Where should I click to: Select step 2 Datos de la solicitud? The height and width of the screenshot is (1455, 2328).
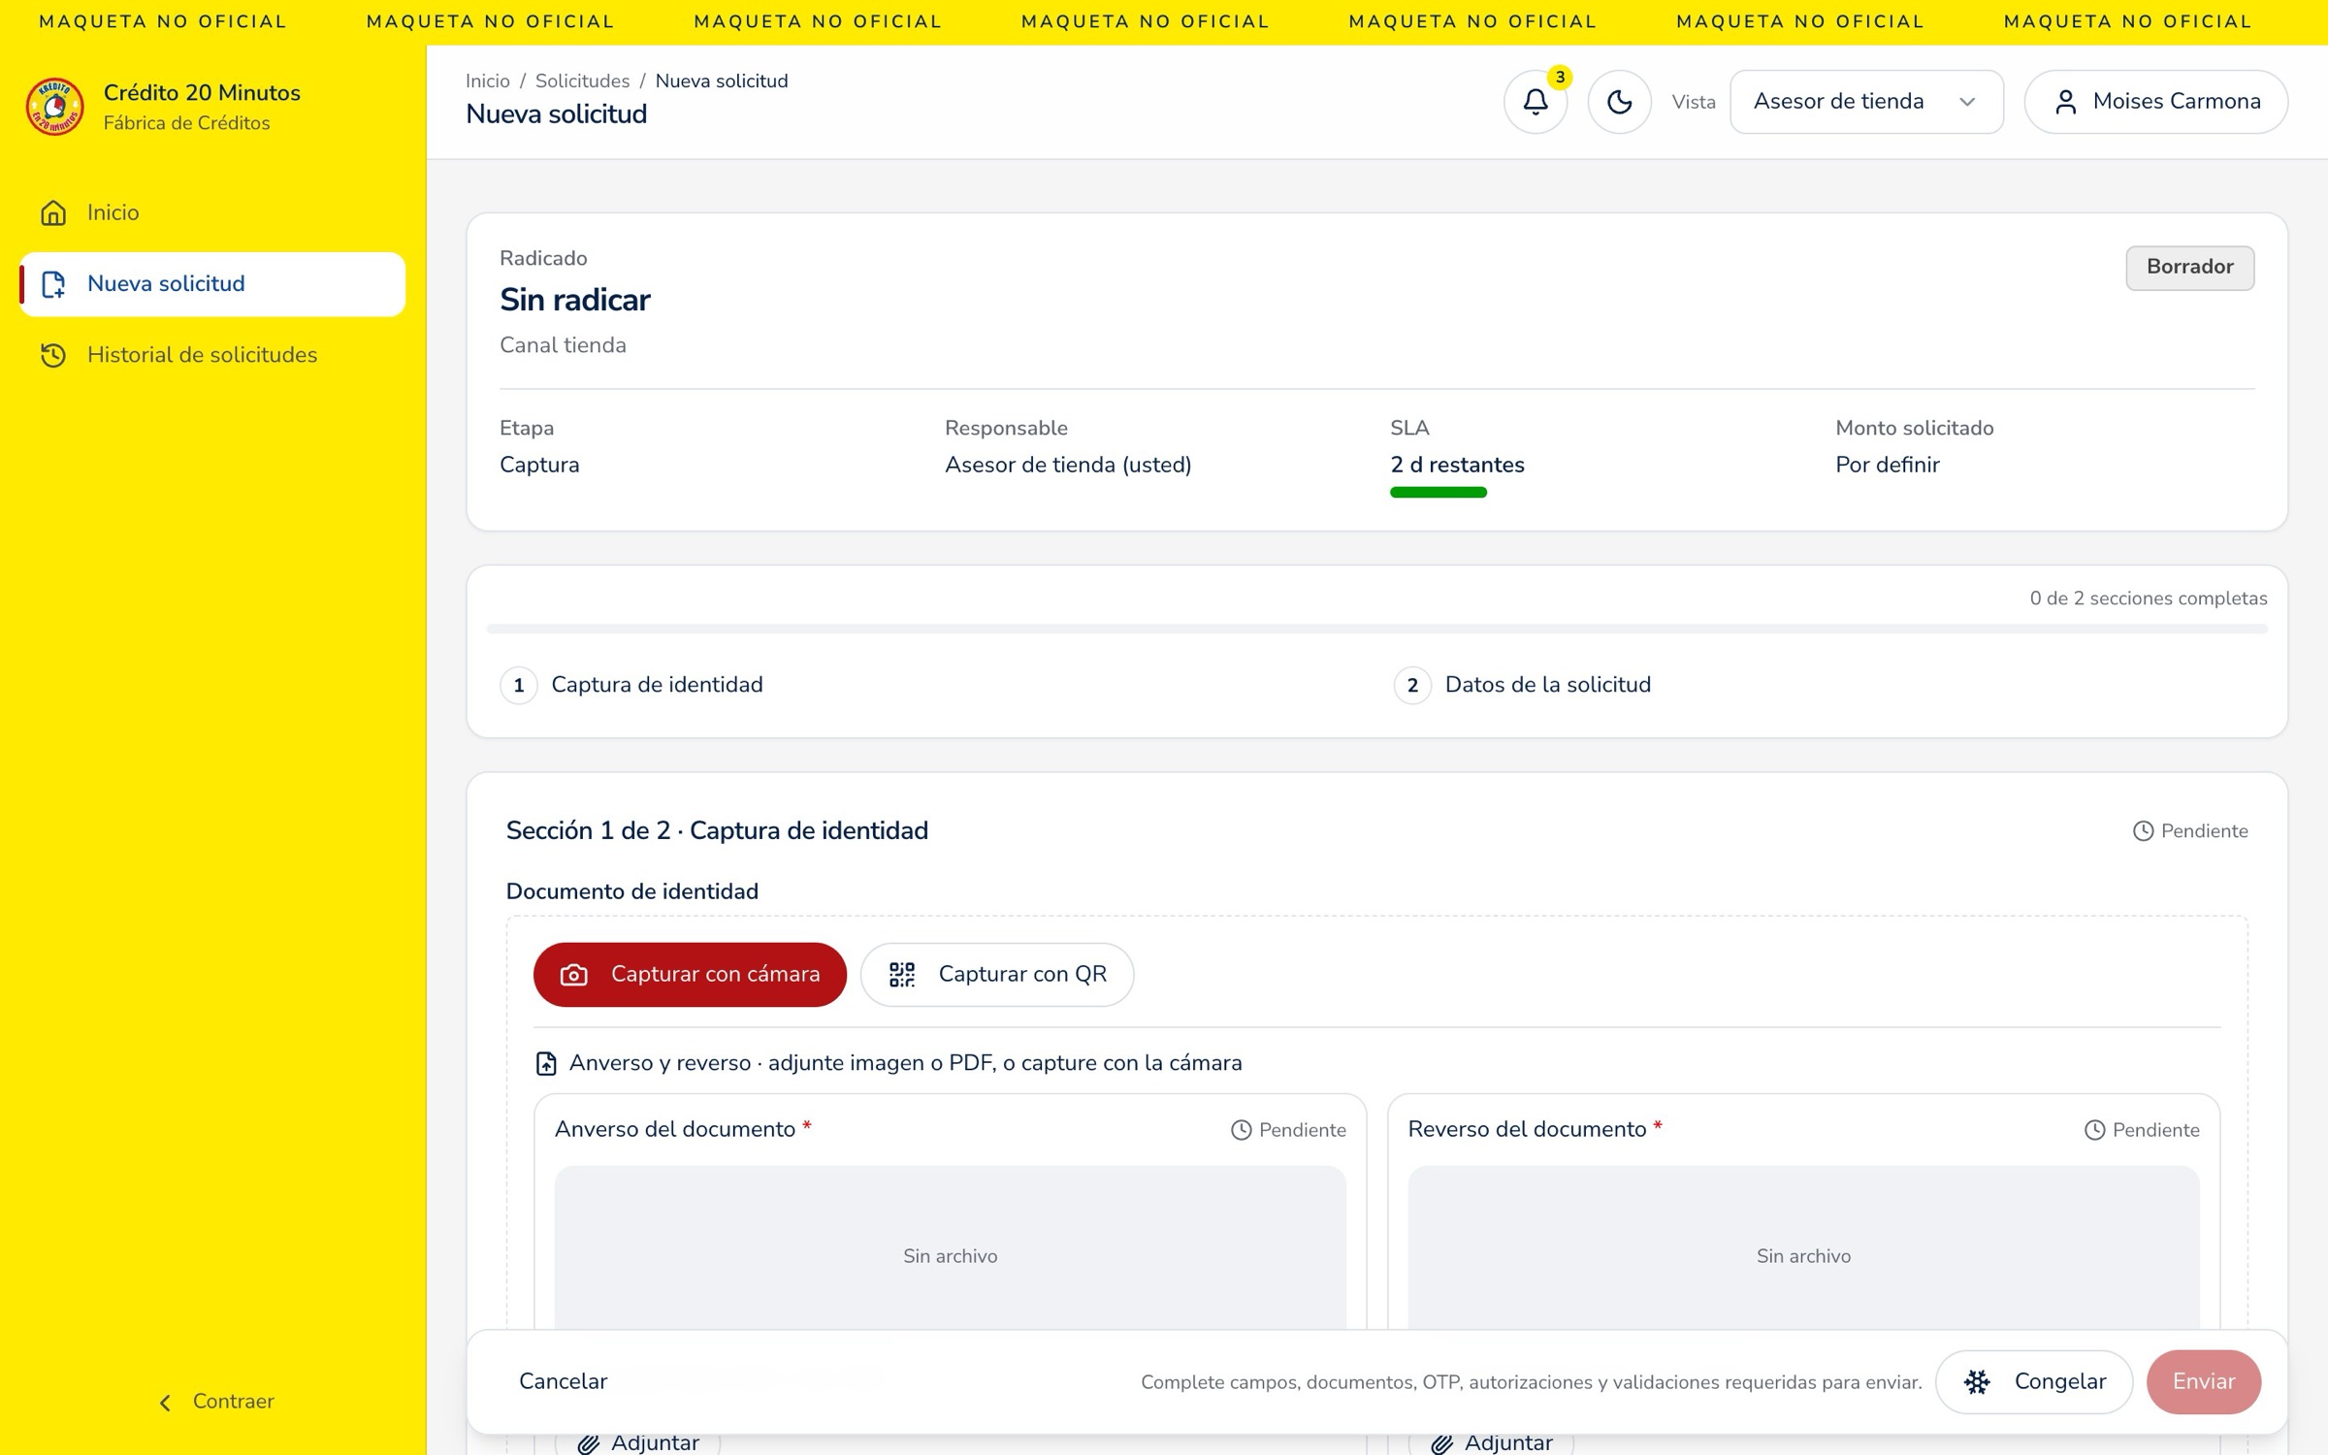[x=1523, y=685]
